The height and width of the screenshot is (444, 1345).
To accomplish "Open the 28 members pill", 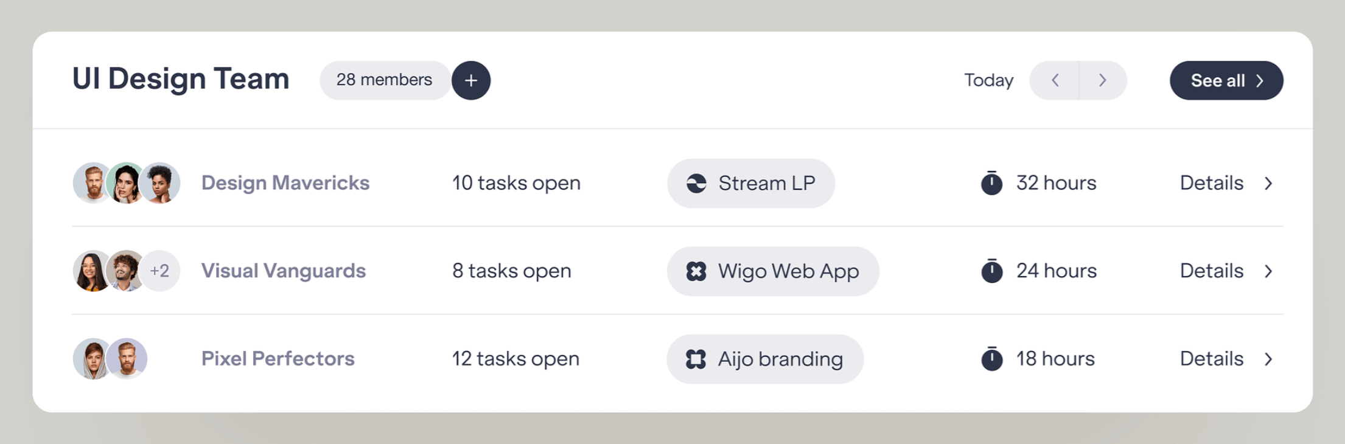I will [x=384, y=80].
